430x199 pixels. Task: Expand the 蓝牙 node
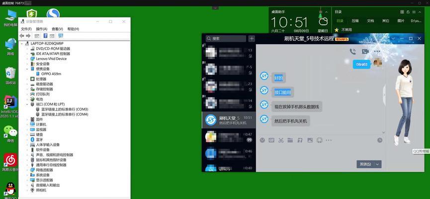[27, 139]
